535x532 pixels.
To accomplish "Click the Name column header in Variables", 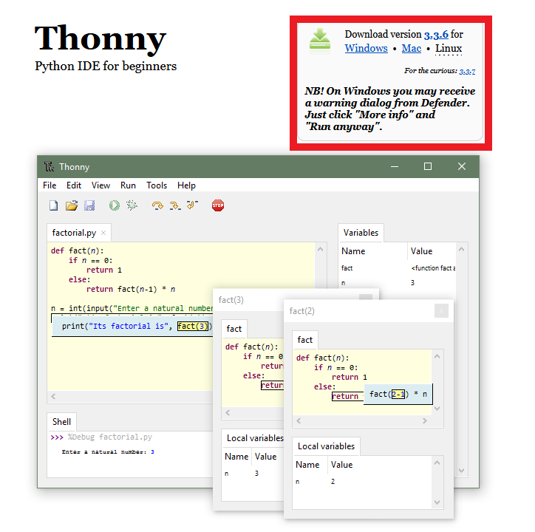I will click(373, 251).
